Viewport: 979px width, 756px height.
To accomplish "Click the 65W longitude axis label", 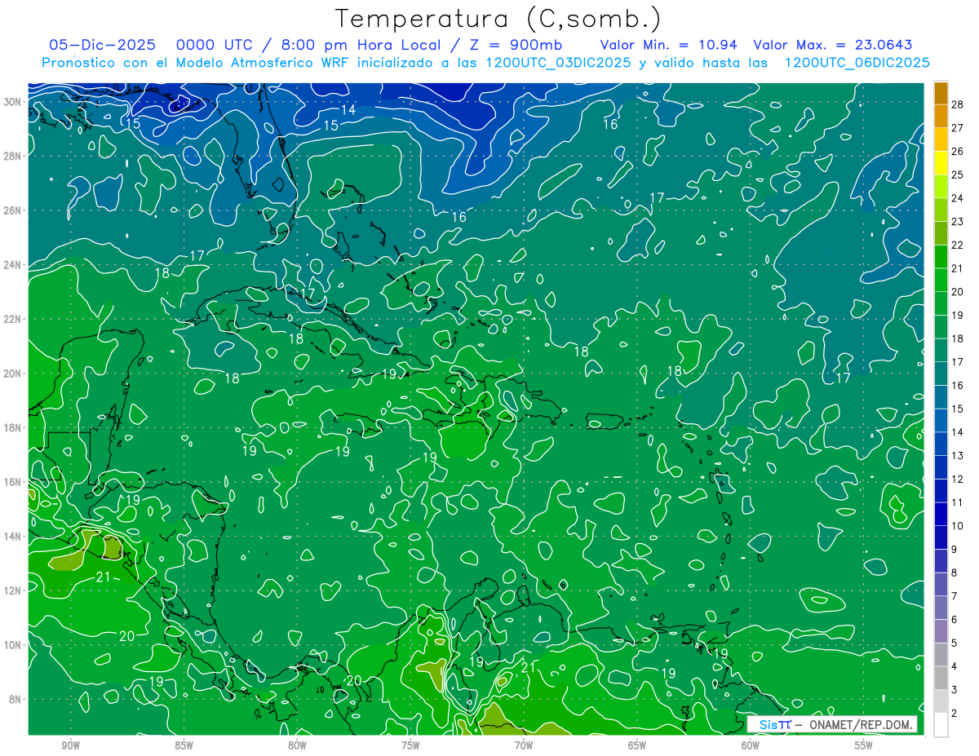I will 637,745.
